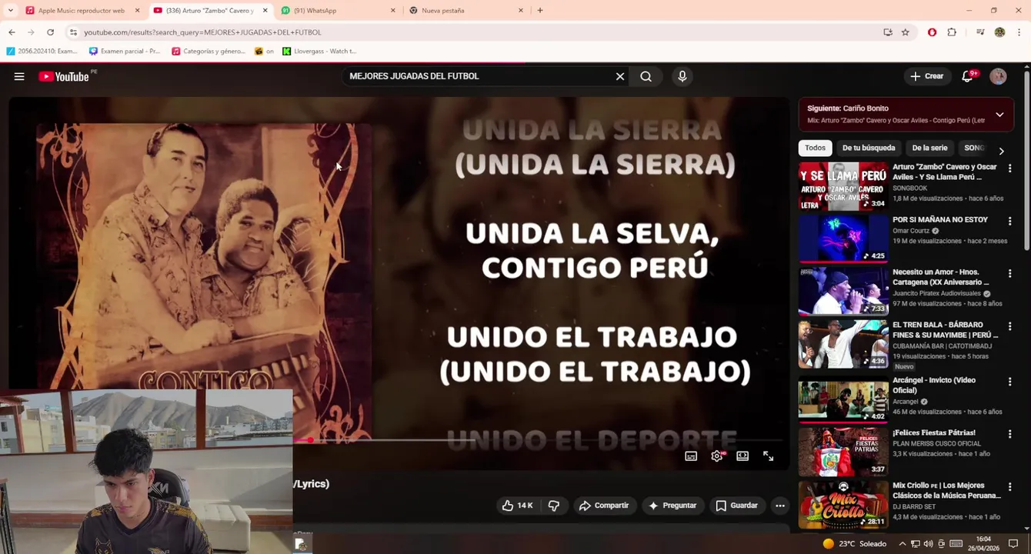The image size is (1031, 554).
Task: Open the Llovergass Watch bookmark
Action: (319, 52)
